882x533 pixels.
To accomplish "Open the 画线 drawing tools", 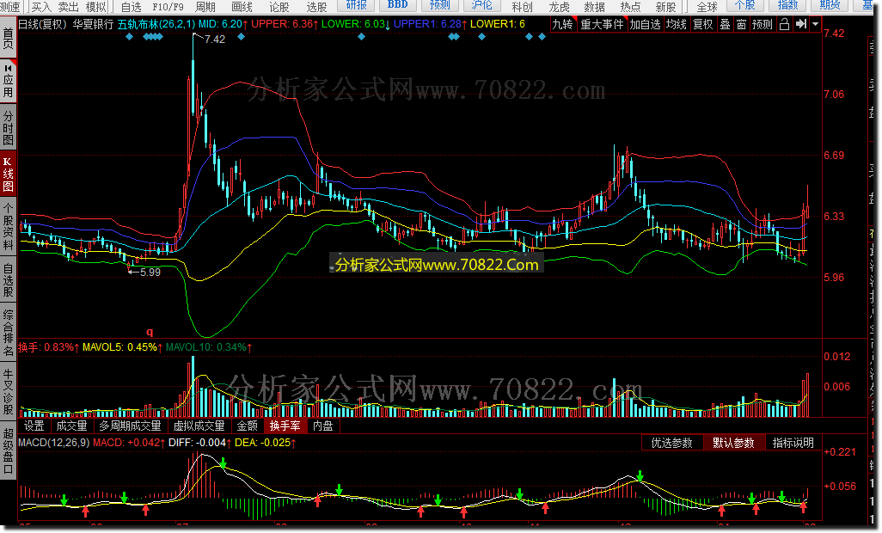I will point(242,7).
